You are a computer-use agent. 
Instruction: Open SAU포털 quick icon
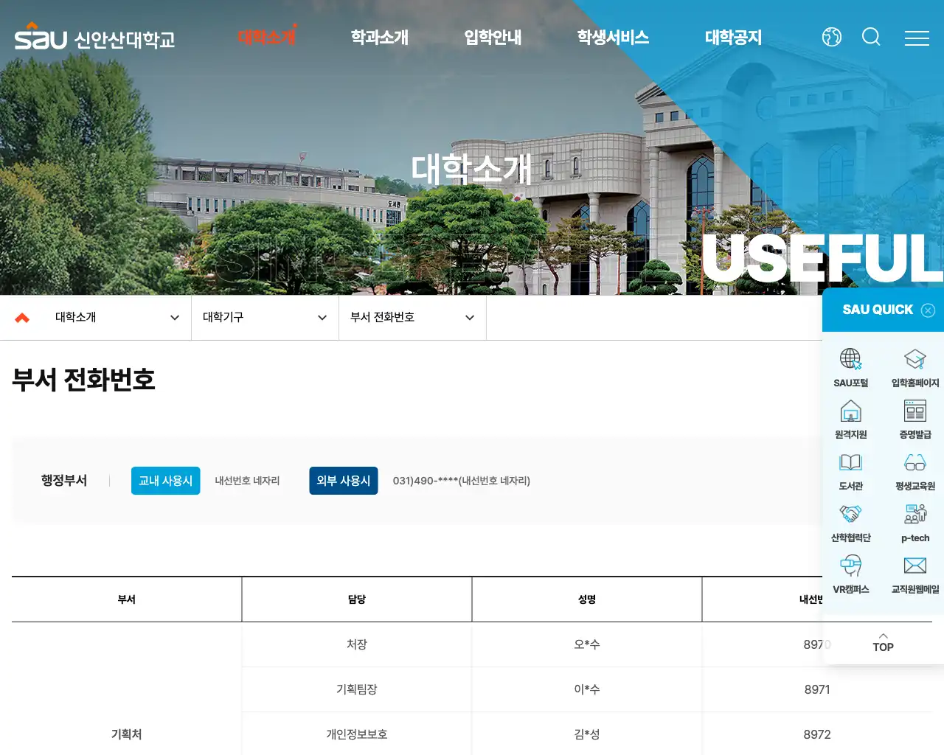(x=850, y=368)
